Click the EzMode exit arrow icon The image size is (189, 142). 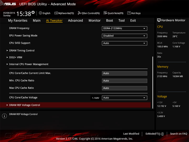tap(162, 134)
